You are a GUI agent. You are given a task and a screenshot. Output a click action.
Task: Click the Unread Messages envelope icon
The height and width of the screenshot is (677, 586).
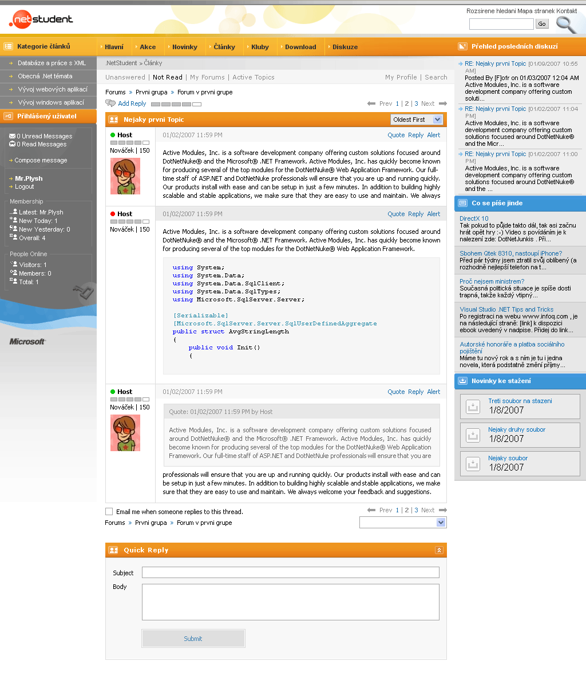pyautogui.click(x=12, y=136)
